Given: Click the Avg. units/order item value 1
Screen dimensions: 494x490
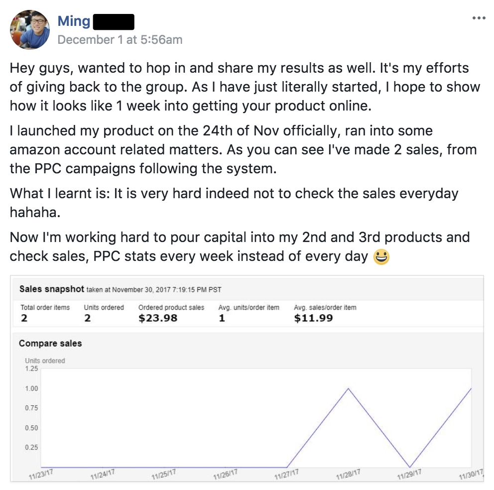Looking at the screenshot, I should point(222,318).
